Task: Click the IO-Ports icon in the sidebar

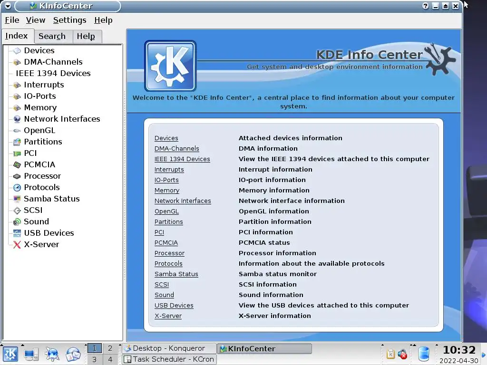Action: [x=17, y=96]
